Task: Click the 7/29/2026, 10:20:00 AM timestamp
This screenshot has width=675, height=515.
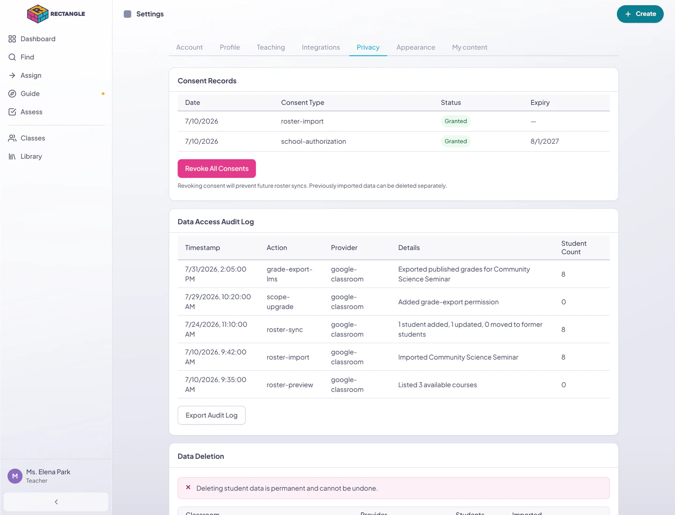Action: click(218, 302)
